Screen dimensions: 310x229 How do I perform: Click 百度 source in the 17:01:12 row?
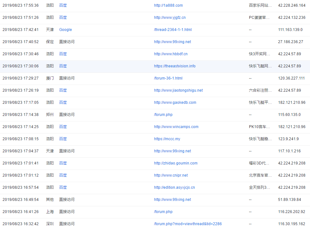63,175
